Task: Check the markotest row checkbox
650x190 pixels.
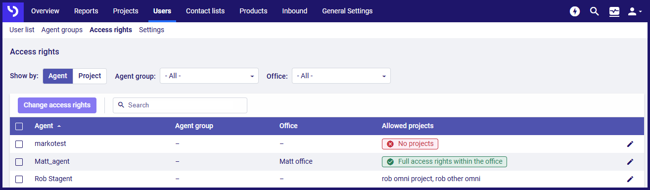Action: click(19, 144)
